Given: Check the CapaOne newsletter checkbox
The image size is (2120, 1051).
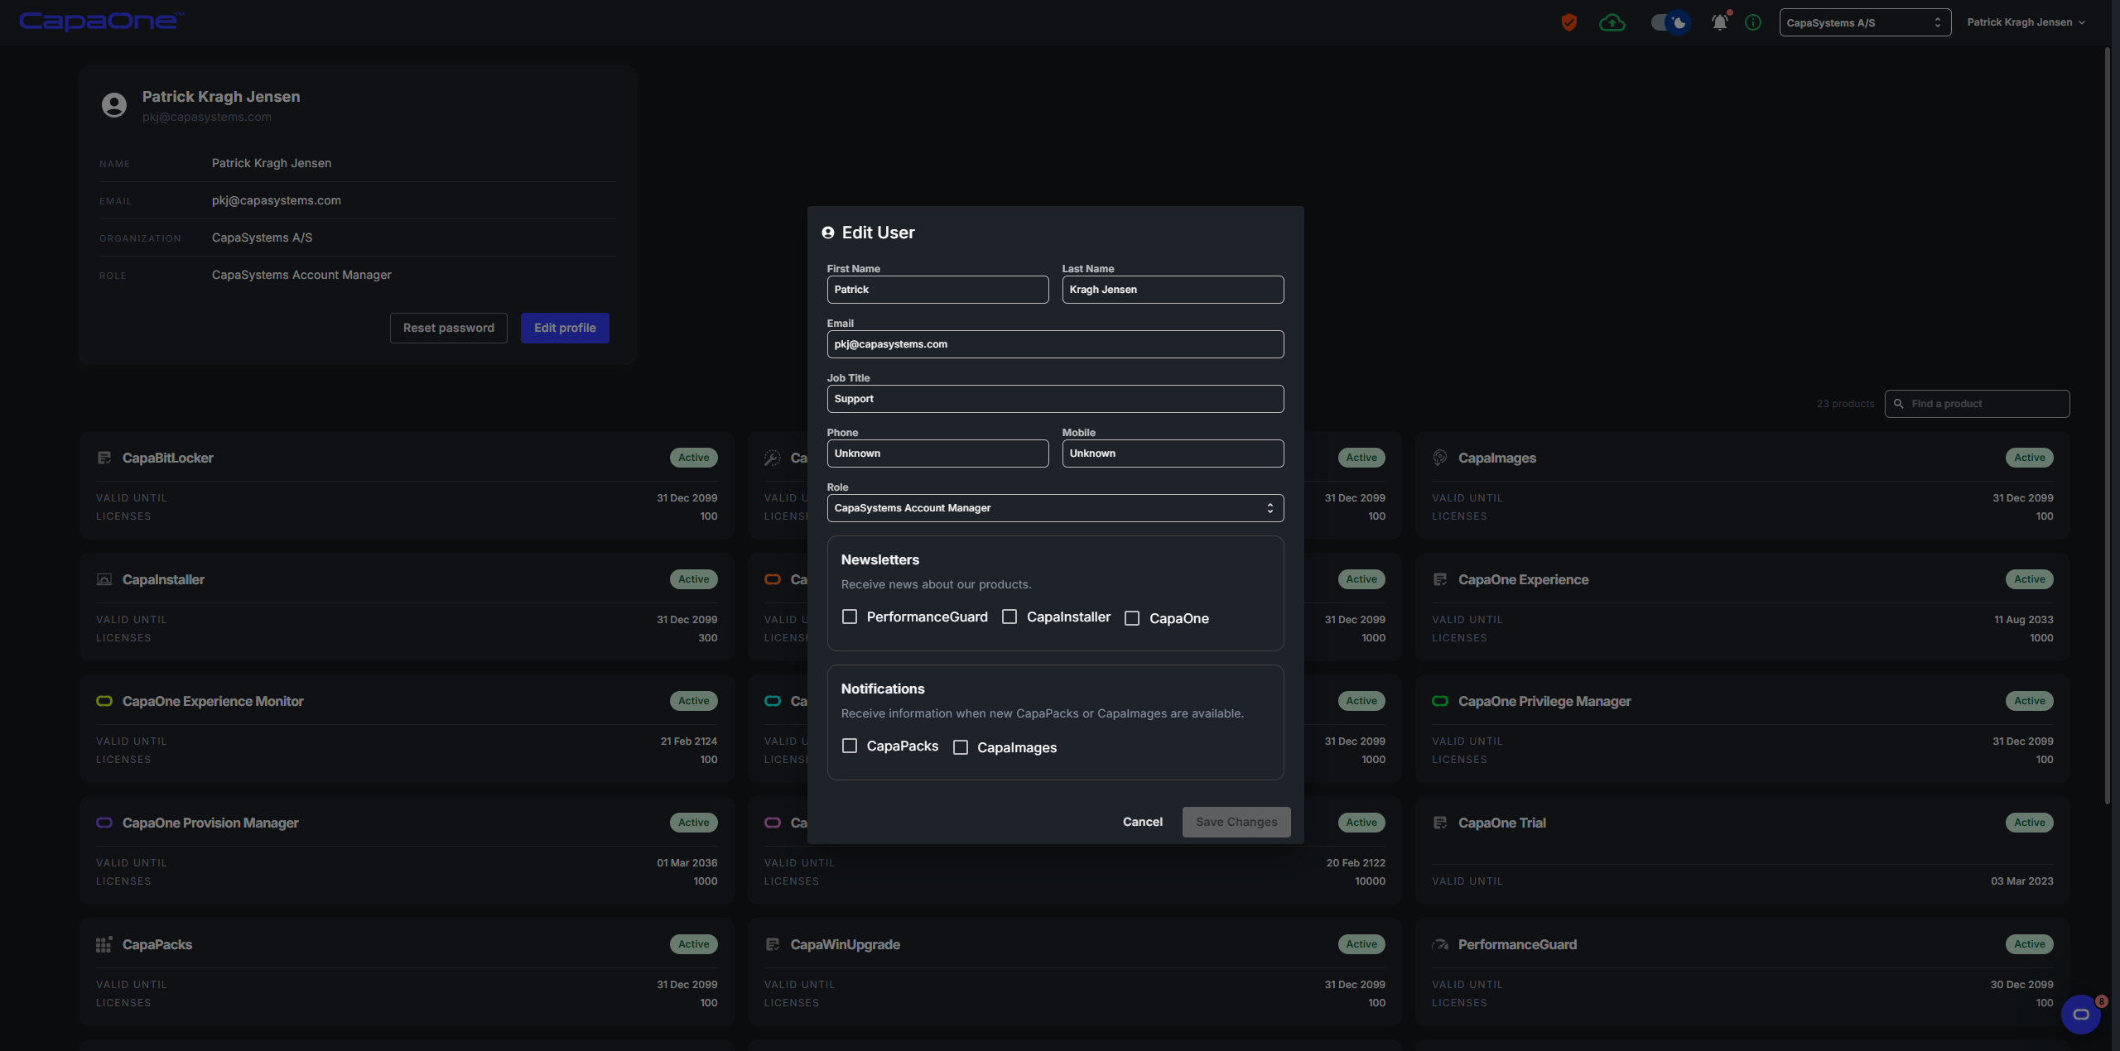Looking at the screenshot, I should tap(1132, 618).
